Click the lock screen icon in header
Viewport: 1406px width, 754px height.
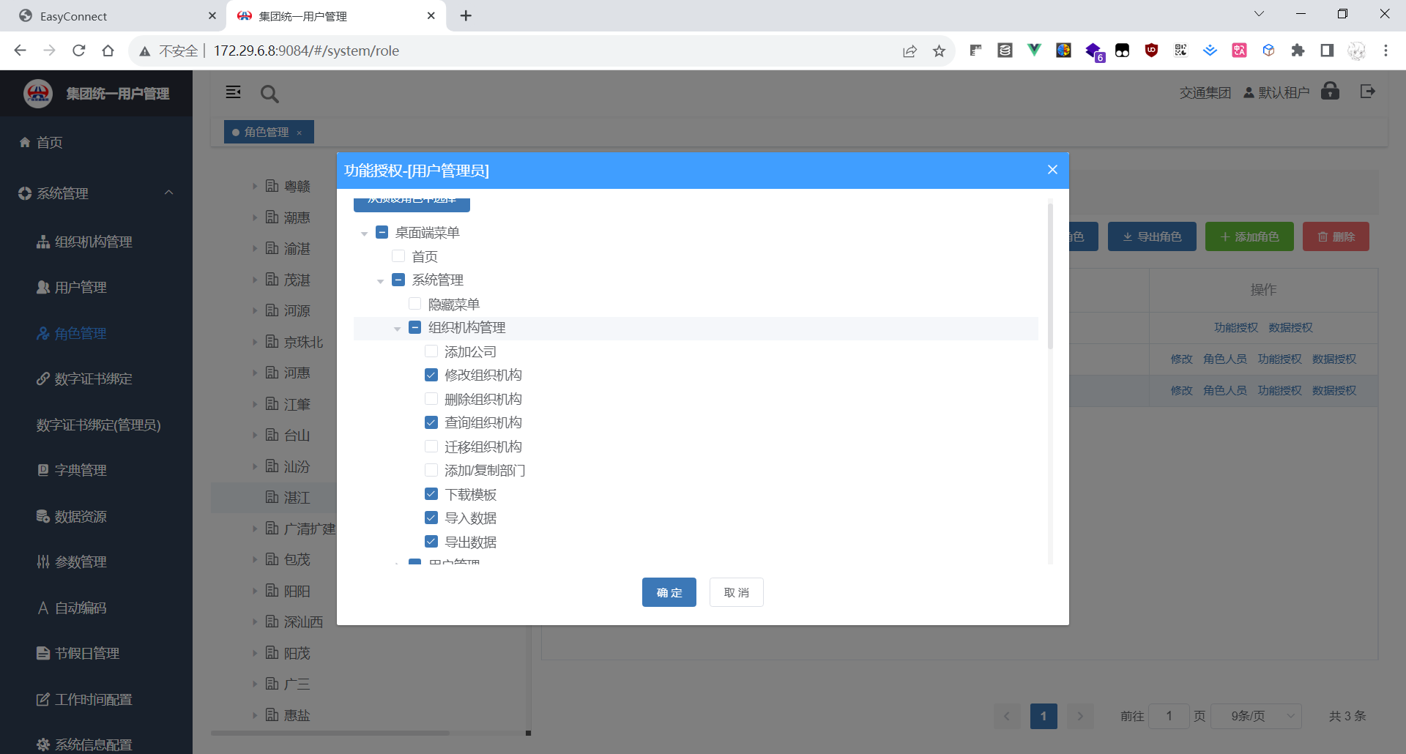1330,92
